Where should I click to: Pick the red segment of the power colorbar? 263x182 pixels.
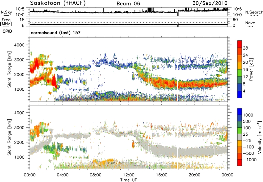click(240, 44)
